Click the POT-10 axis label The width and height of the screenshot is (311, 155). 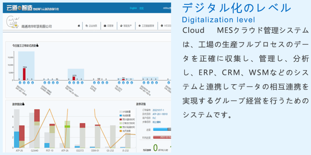point(50,151)
